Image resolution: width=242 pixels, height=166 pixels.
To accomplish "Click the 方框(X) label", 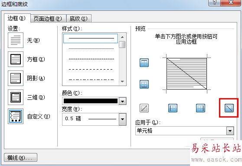I will coord(36,59).
